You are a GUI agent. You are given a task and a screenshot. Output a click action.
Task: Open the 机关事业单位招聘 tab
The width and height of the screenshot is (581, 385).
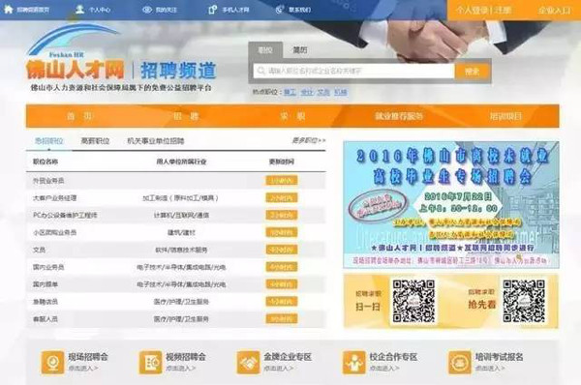[156, 140]
